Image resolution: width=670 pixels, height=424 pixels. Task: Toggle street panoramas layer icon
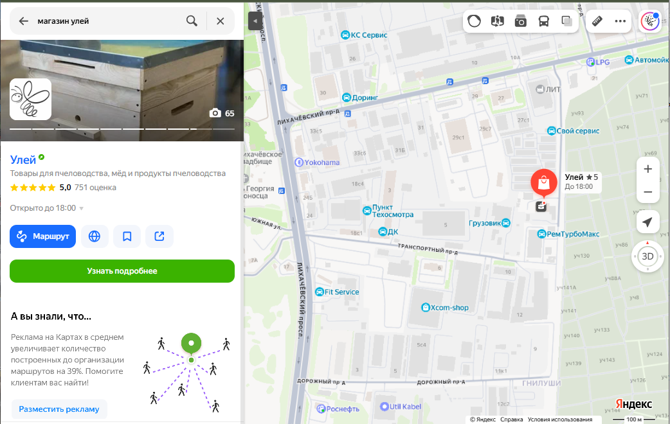click(498, 21)
